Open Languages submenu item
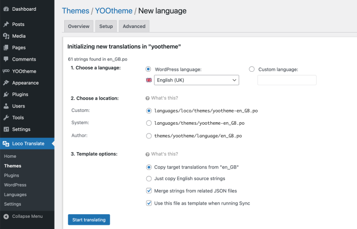 pos(15,195)
